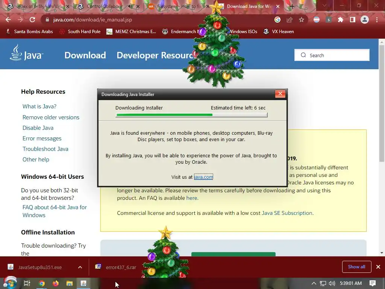Viewport: 385px width, 289px height.
Task: Open Chrome's three-dot menu
Action: 377,20
